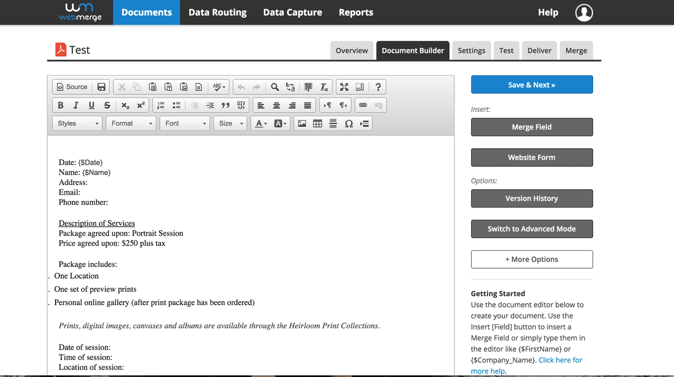Click the user profile avatar icon
This screenshot has width=674, height=377.
[x=584, y=12]
